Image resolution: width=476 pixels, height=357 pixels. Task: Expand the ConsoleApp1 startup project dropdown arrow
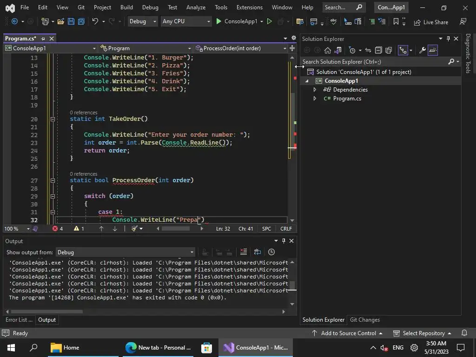tap(262, 21)
